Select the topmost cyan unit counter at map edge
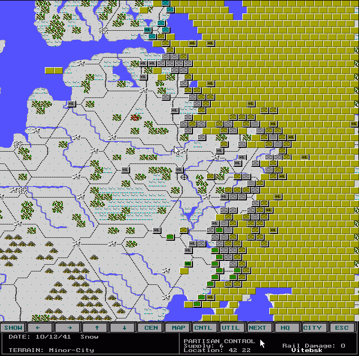Image resolution: width=359 pixels, height=356 pixels. click(165, 3)
